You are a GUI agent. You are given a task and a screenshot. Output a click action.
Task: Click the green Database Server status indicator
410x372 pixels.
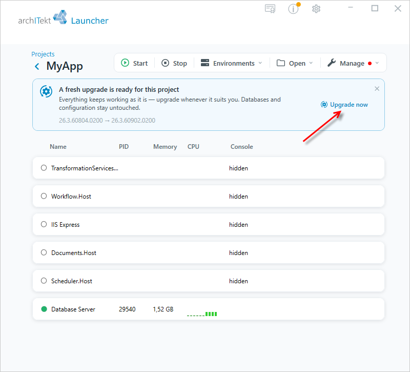(44, 309)
